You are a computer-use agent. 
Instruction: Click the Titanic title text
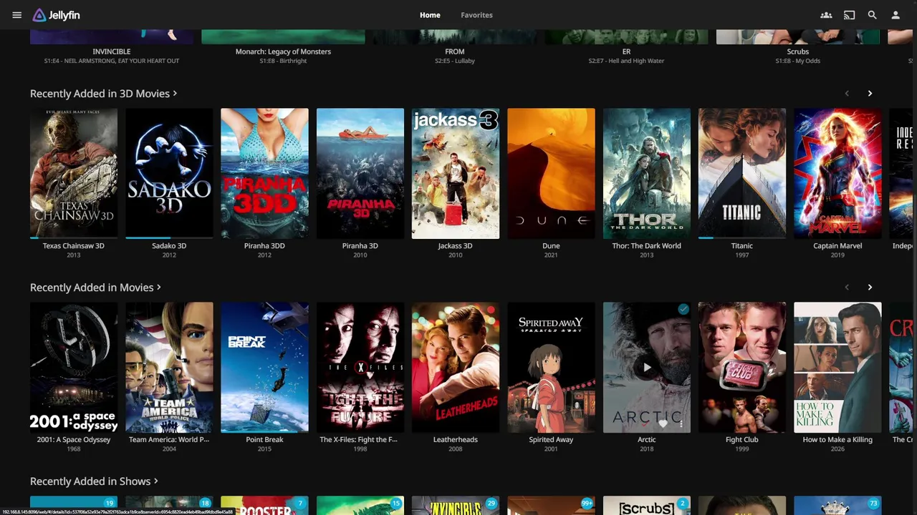coord(742,246)
